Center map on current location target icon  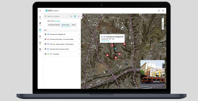[x=163, y=26]
